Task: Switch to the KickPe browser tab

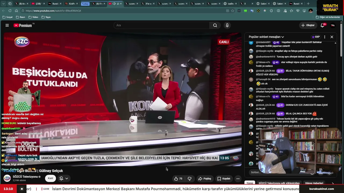Action: tap(71, 4)
